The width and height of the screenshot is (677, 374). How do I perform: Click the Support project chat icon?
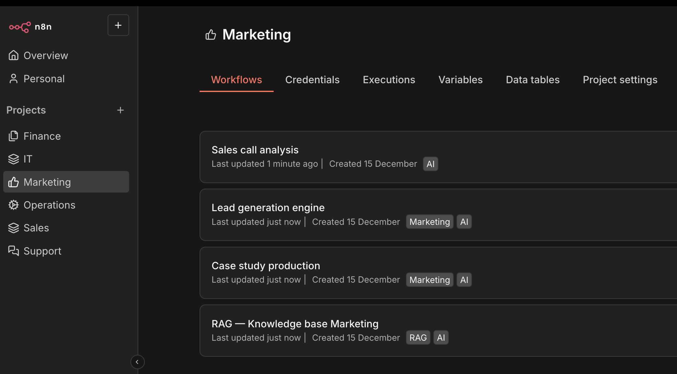tap(13, 251)
